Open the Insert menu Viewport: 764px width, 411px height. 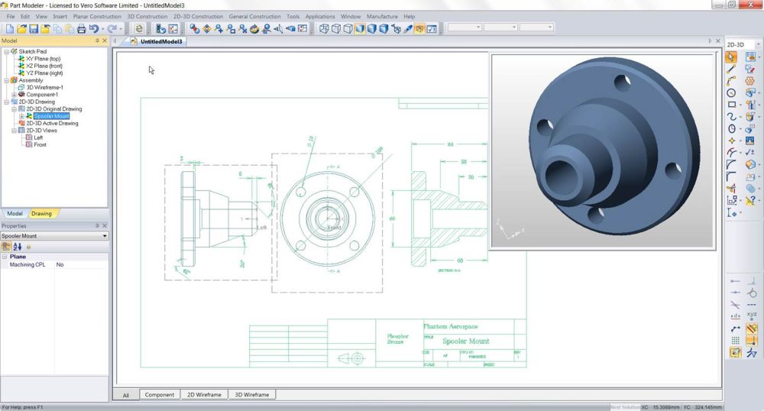pyautogui.click(x=60, y=16)
